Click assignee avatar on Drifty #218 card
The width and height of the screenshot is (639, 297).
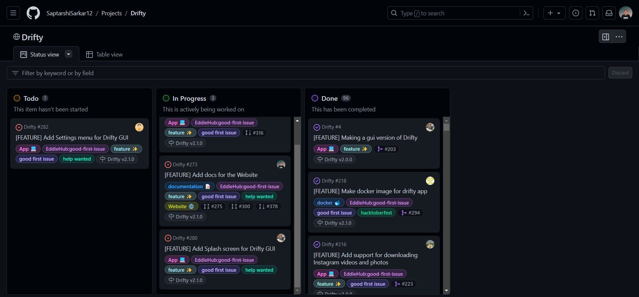(430, 181)
